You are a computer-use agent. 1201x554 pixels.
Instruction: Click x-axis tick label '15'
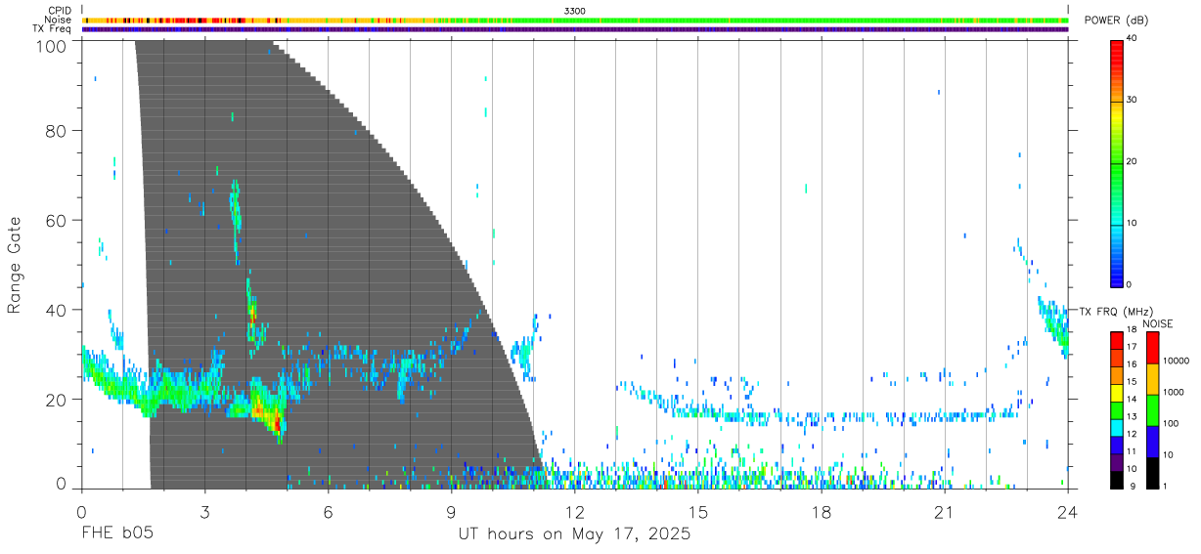point(698,511)
